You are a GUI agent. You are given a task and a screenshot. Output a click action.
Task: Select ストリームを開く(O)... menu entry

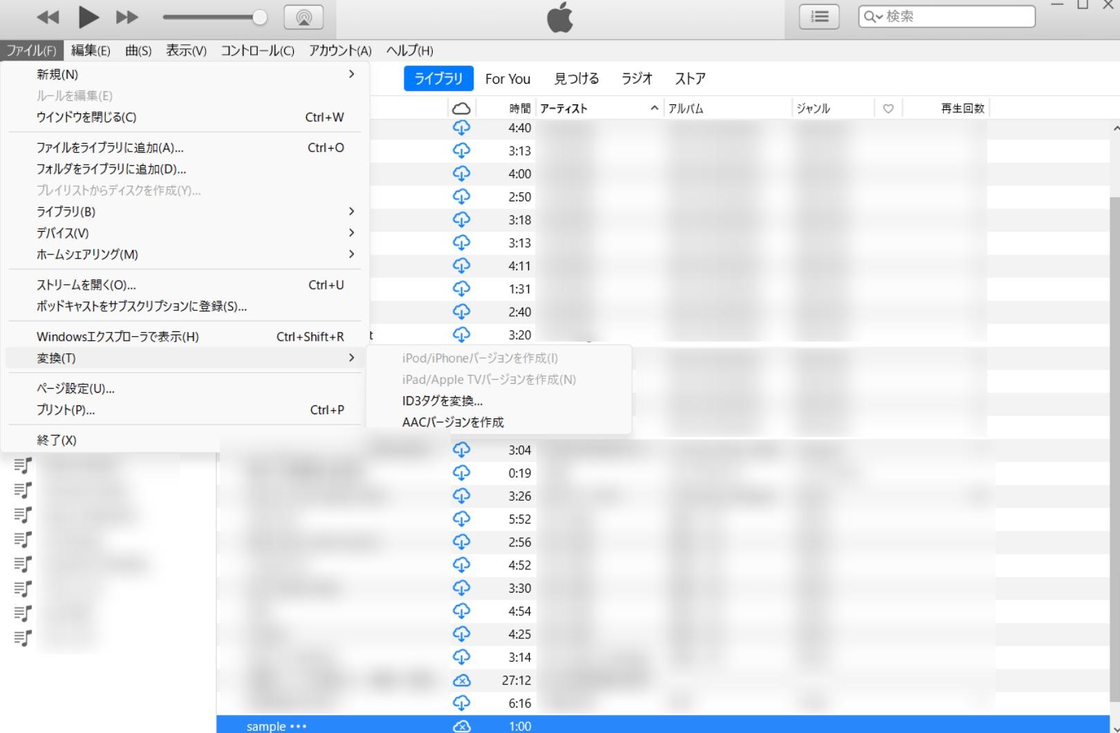pyautogui.click(x=185, y=285)
